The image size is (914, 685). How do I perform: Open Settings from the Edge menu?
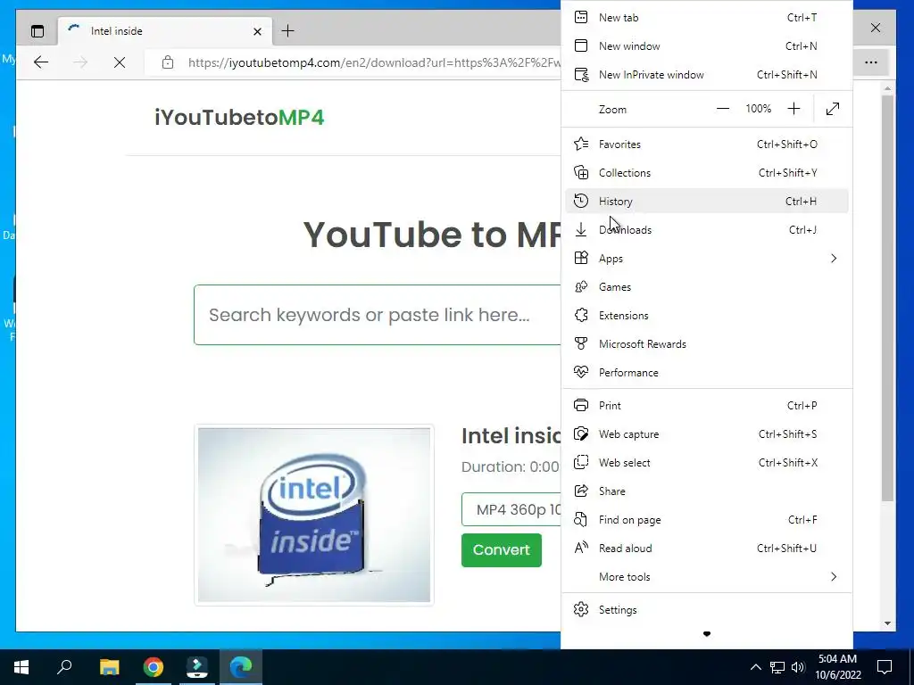(707, 610)
